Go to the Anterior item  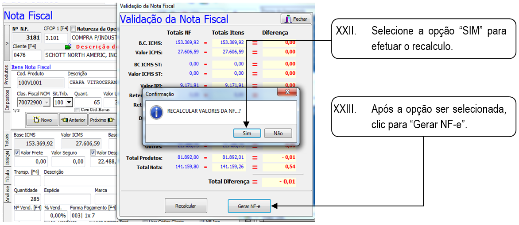[x=73, y=120]
